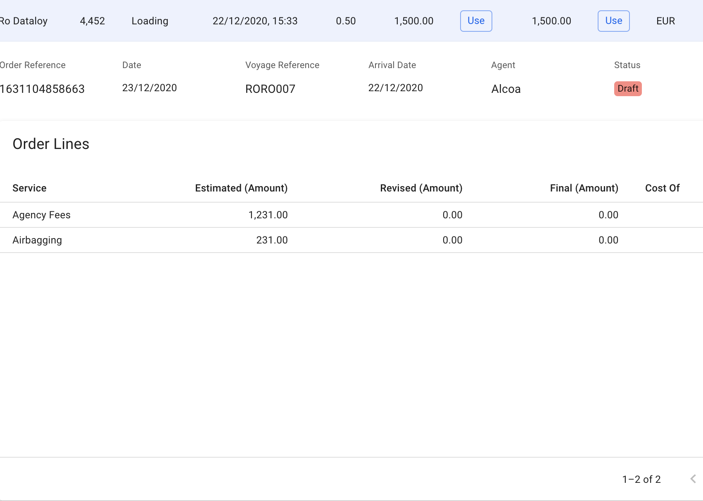The image size is (703, 501).
Task: Open the agent Alcoa
Action: 506,89
